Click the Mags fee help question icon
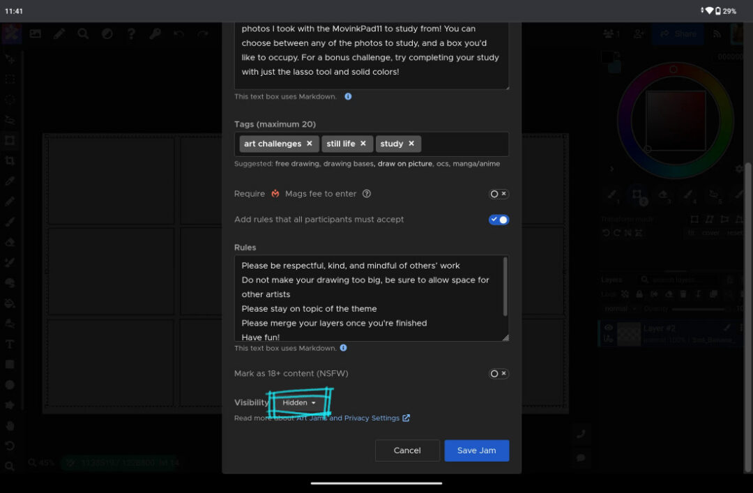 [x=367, y=194]
